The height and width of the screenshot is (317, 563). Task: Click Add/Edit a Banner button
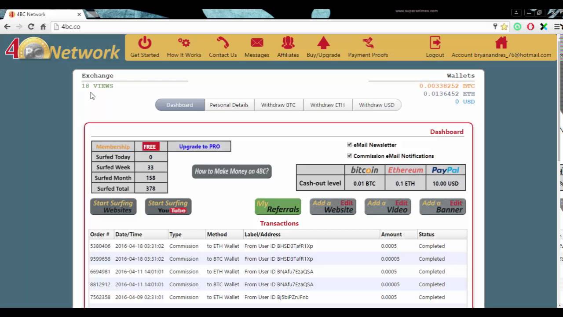pyautogui.click(x=442, y=206)
